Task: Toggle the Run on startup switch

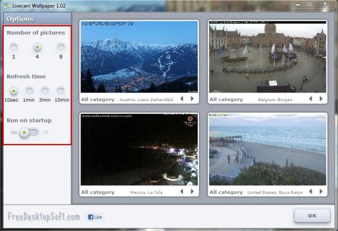Action: click(x=29, y=132)
